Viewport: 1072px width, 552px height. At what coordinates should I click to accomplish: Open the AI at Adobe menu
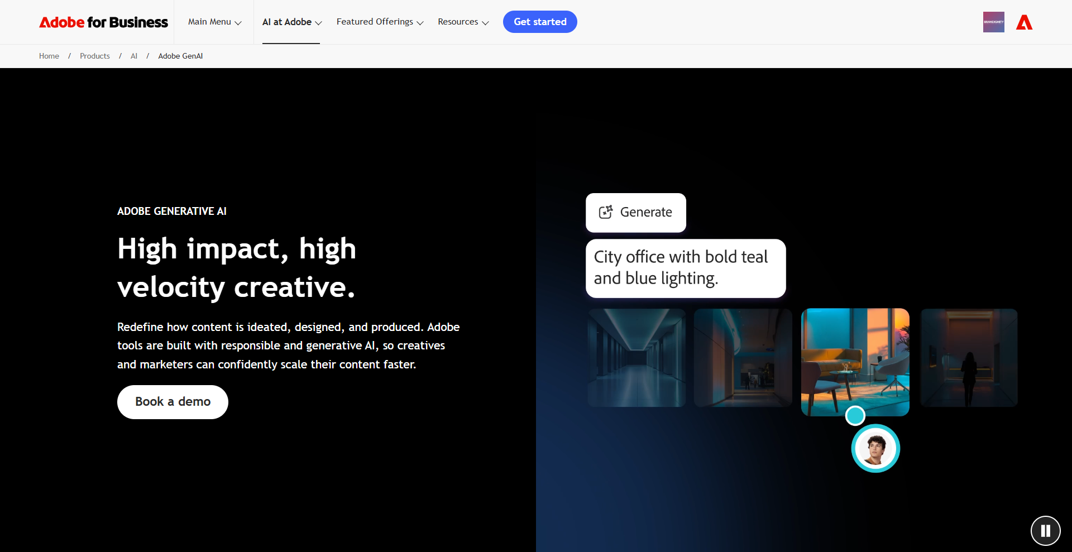click(x=292, y=22)
